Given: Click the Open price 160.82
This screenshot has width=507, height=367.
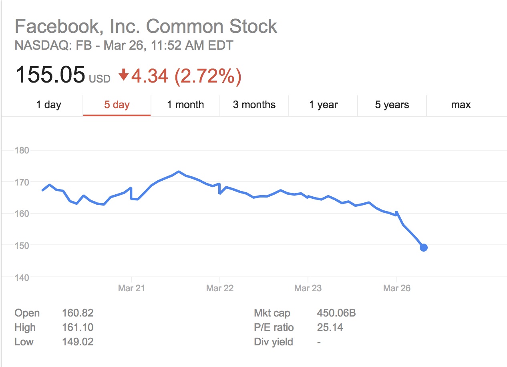Looking at the screenshot, I should (x=78, y=313).
